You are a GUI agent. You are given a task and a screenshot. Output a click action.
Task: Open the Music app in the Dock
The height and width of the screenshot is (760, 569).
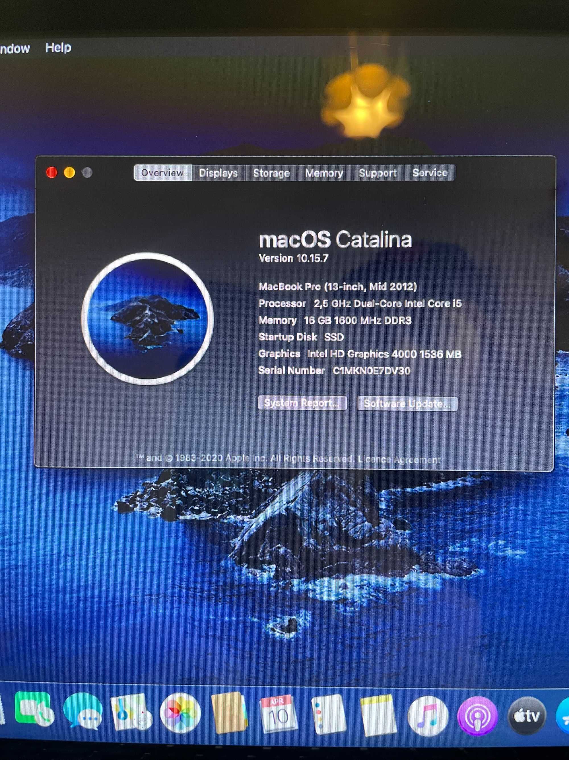pyautogui.click(x=428, y=716)
